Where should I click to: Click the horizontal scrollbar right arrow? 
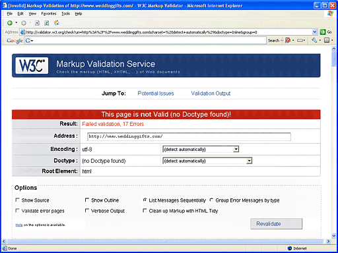(x=328, y=241)
